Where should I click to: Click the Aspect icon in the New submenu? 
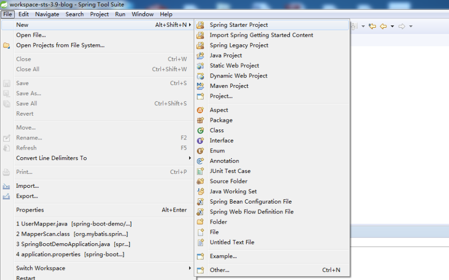pyautogui.click(x=201, y=110)
